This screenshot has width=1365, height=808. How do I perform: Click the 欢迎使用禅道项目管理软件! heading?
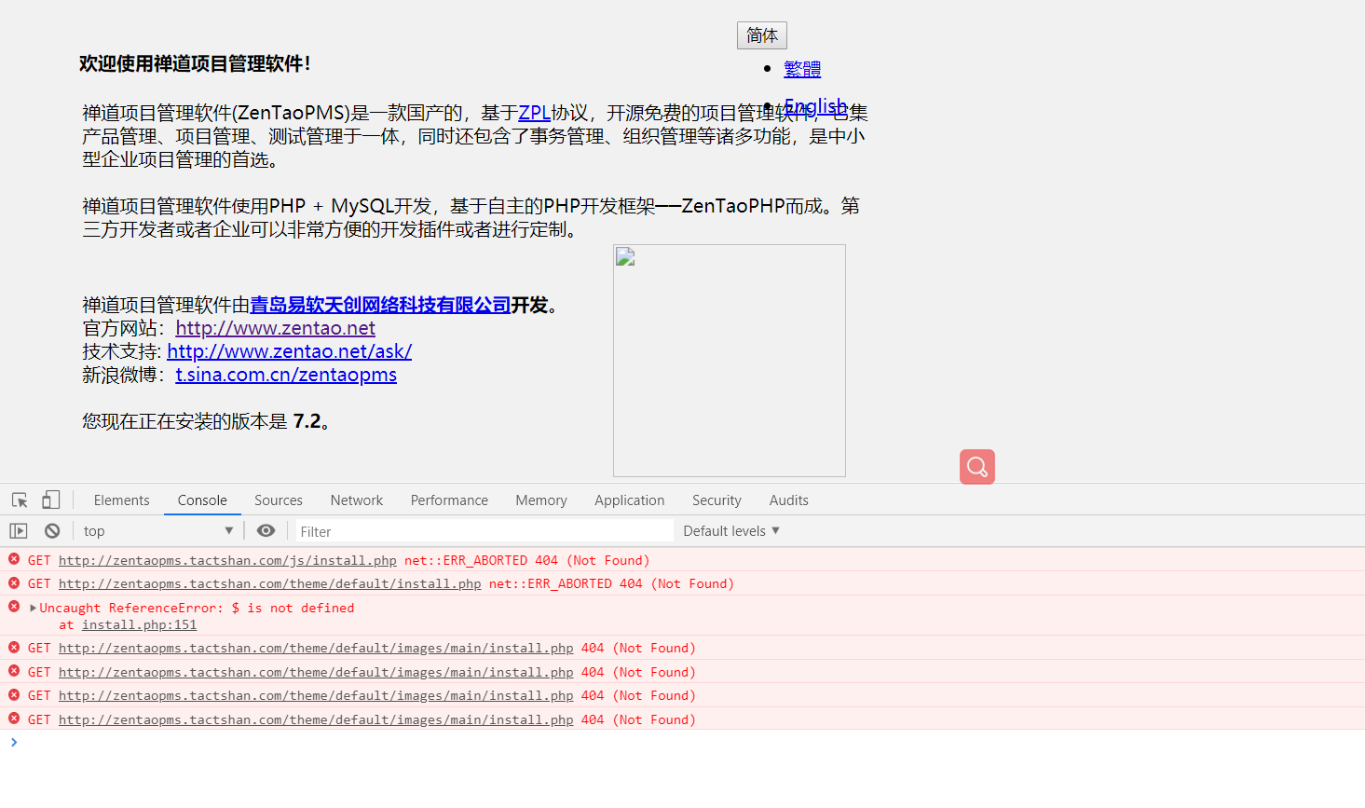point(195,63)
